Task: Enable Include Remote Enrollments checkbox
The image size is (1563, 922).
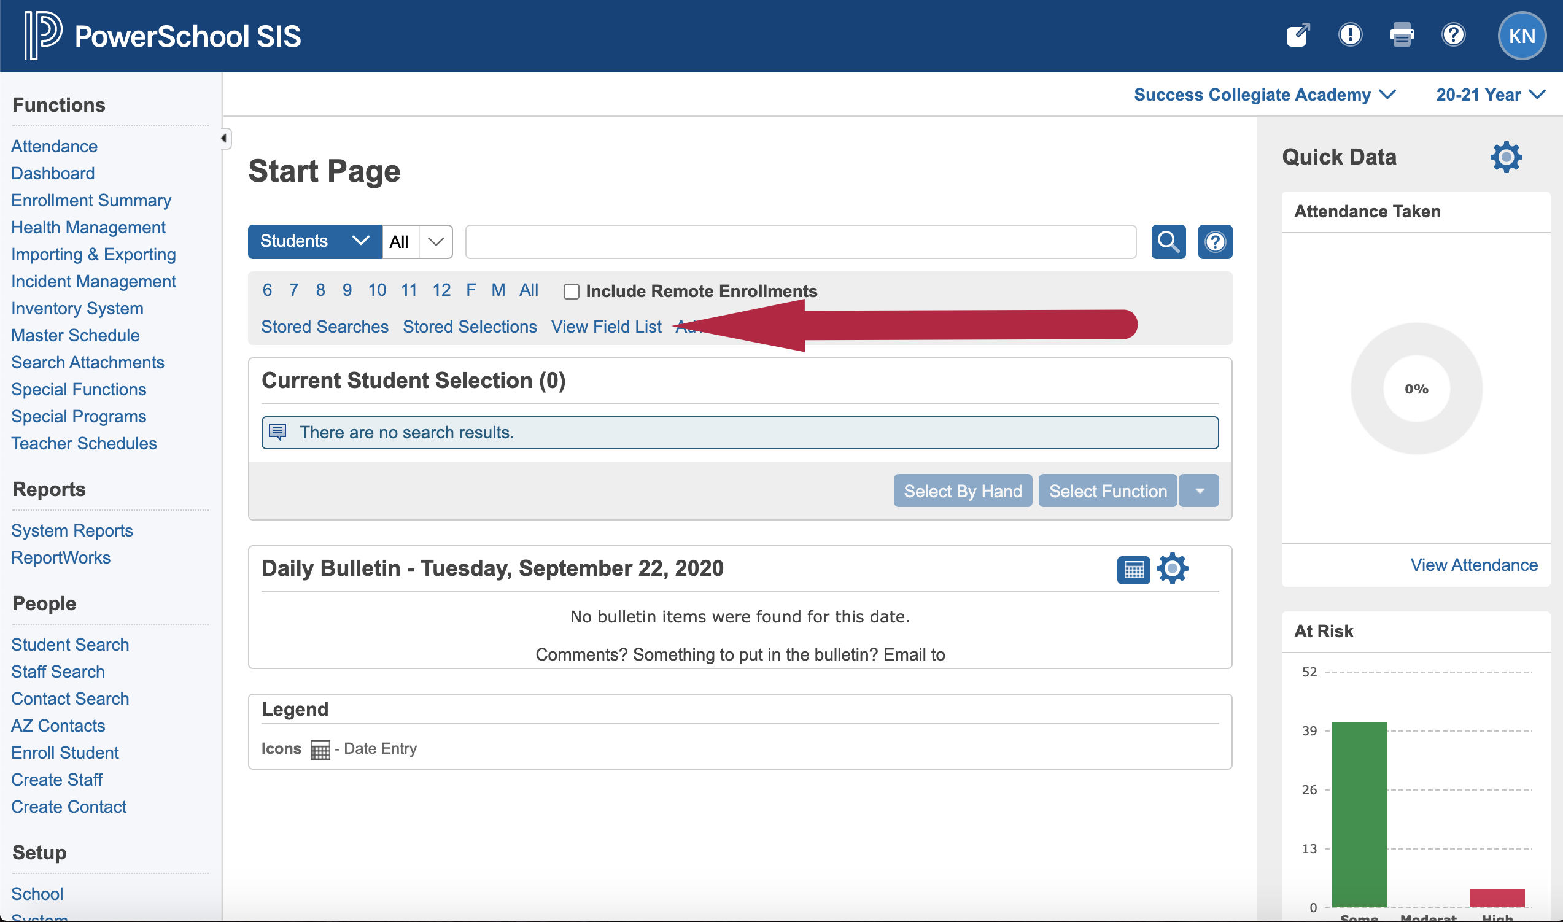Action: (571, 292)
